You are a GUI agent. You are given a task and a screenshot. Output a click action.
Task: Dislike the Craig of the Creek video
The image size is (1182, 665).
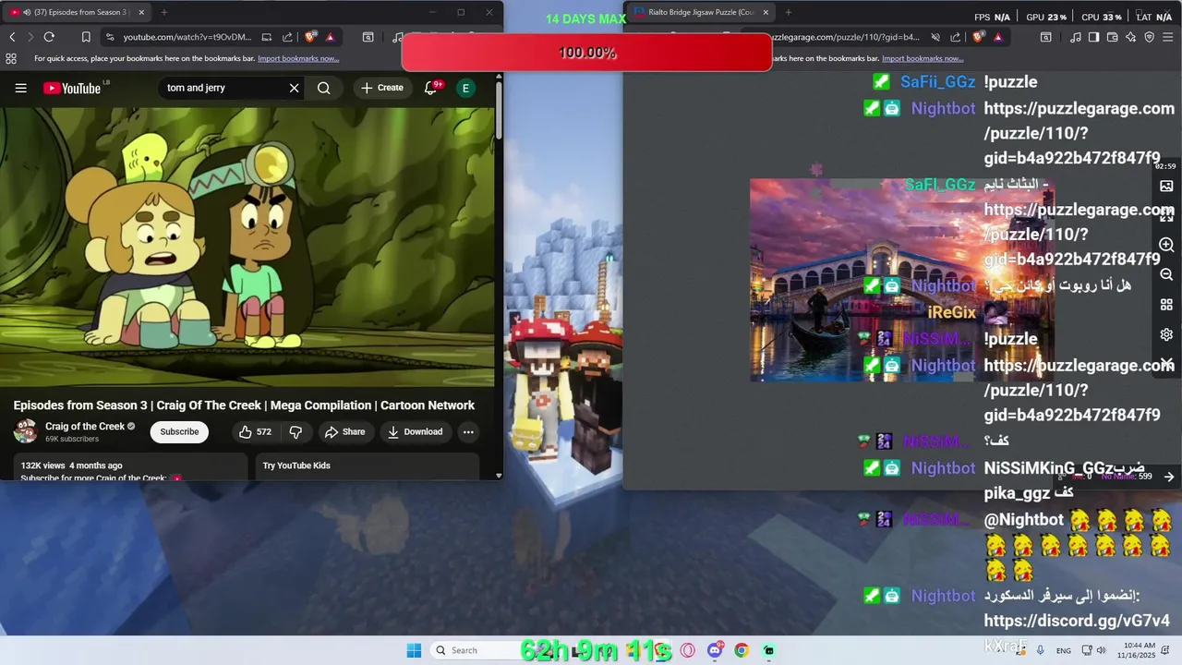[x=295, y=431]
